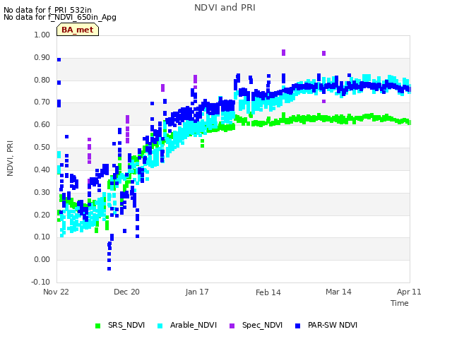452x339 pixels.
Task: Click the 'No data for f_PRI_532in' message
Action: (x=47, y=10)
